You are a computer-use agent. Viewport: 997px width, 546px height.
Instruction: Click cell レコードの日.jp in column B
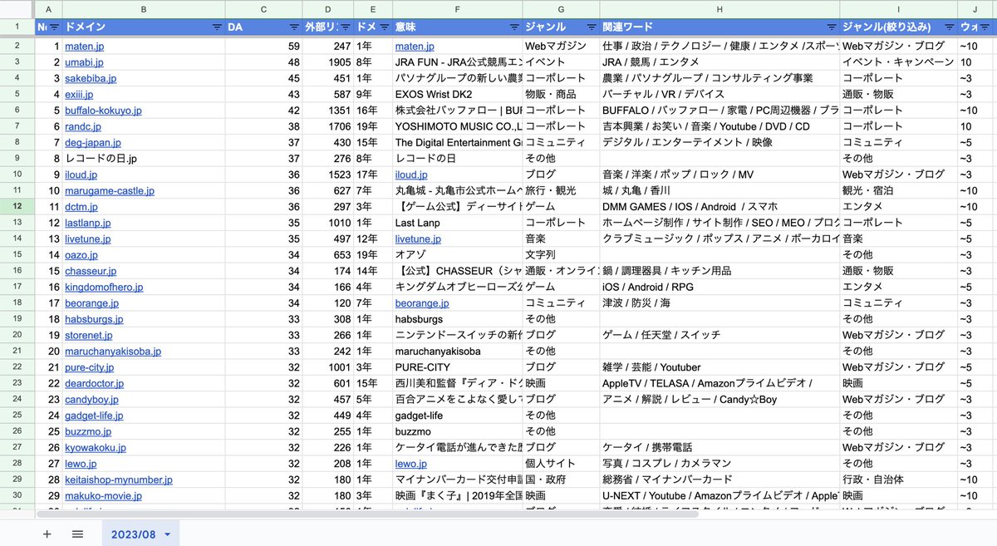click(143, 159)
